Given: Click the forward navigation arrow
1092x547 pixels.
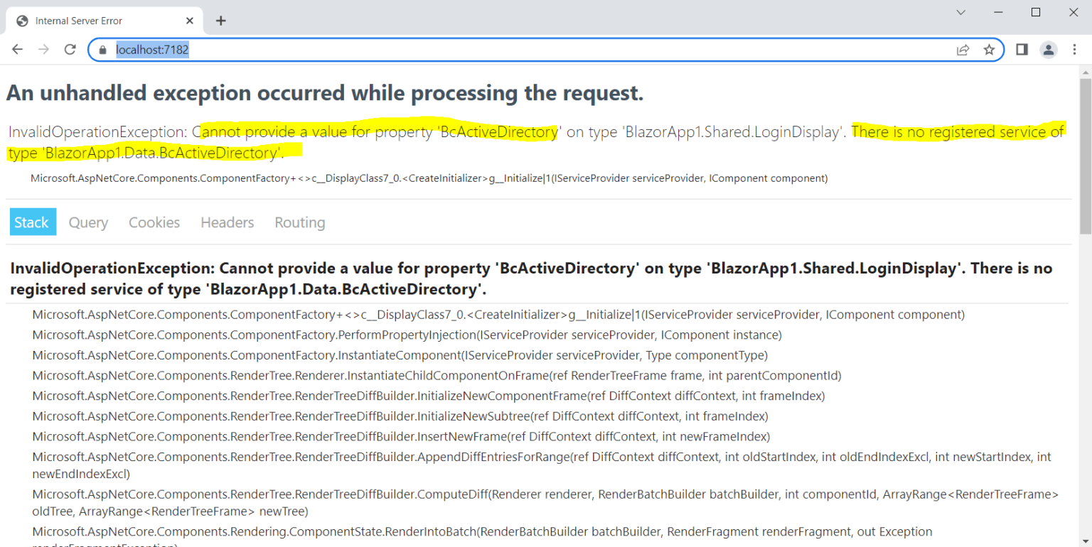Looking at the screenshot, I should pyautogui.click(x=43, y=50).
